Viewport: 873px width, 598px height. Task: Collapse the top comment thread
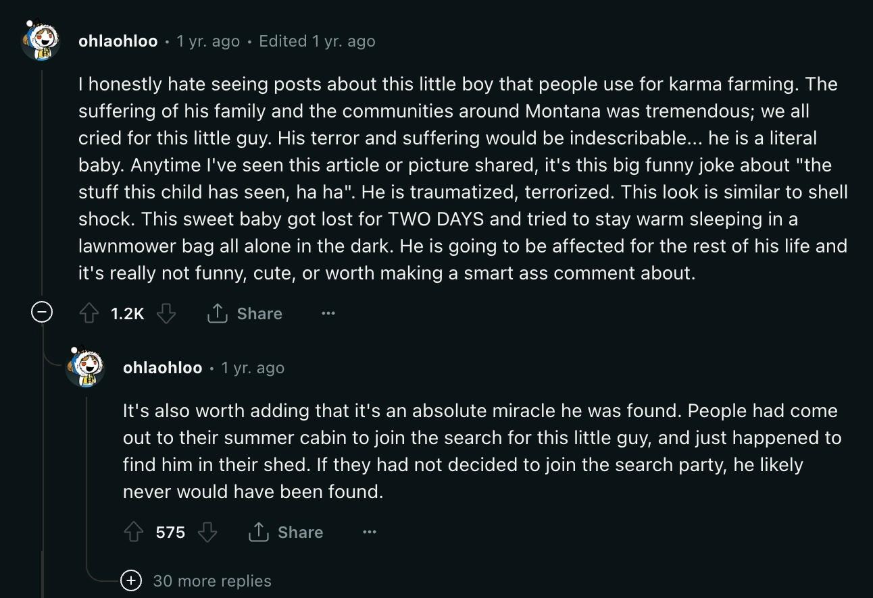click(43, 312)
